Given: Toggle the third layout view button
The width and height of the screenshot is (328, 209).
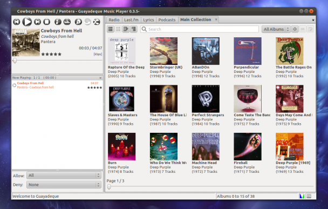Looking at the screenshot, I should click(126, 29).
